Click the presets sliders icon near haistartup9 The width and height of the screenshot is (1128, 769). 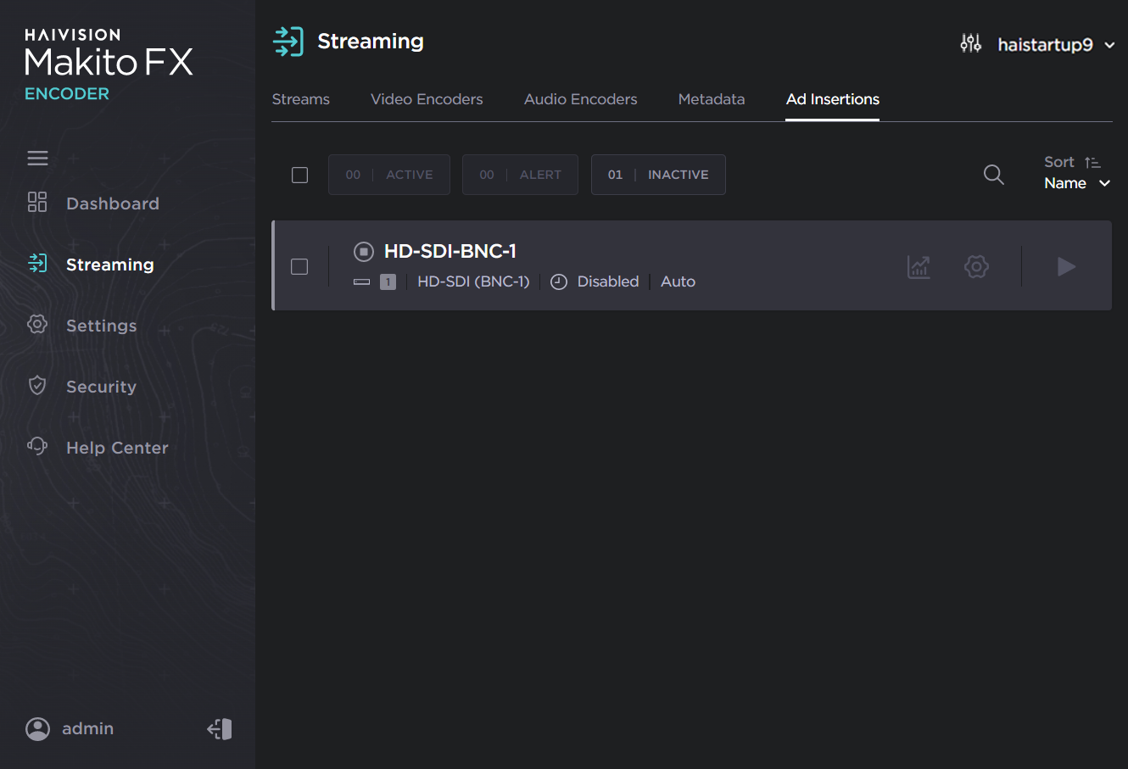(970, 43)
